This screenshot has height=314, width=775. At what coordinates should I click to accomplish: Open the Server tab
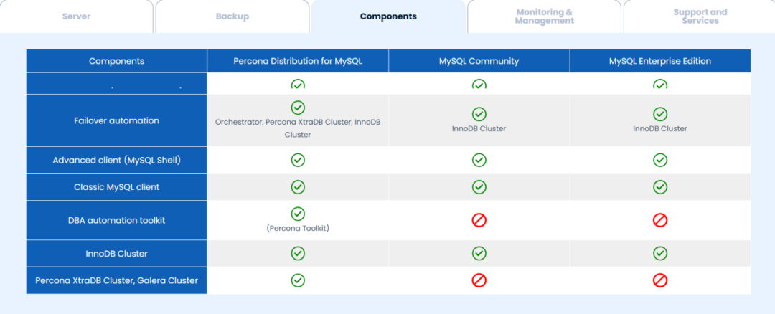click(x=77, y=16)
